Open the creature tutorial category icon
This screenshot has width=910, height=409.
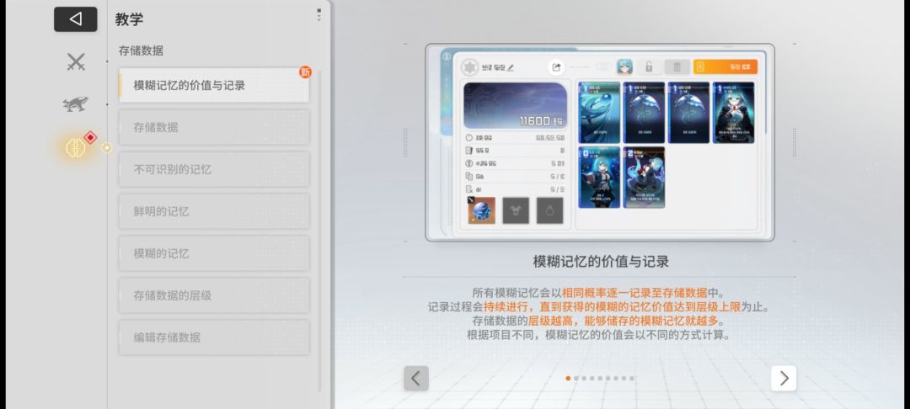76,104
